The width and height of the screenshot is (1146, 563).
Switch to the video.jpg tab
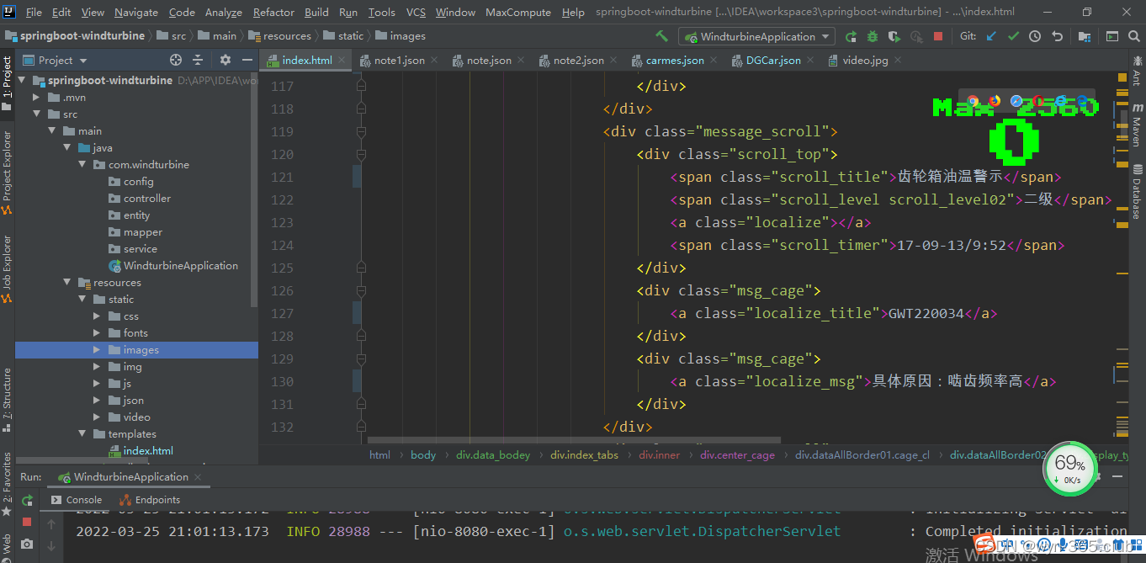coord(865,61)
